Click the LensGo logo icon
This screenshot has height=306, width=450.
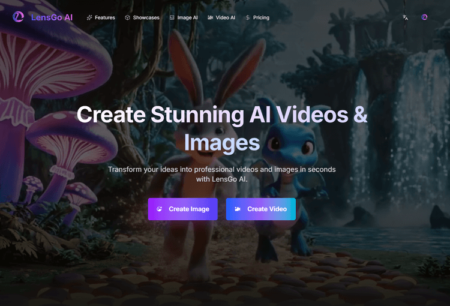pyautogui.click(x=19, y=17)
